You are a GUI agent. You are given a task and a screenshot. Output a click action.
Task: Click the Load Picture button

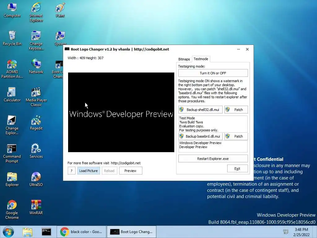tap(89, 171)
